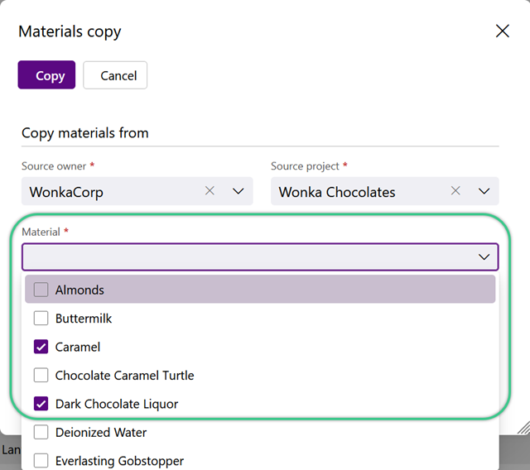Clear the WonkaCorp source owner selection

(x=210, y=191)
